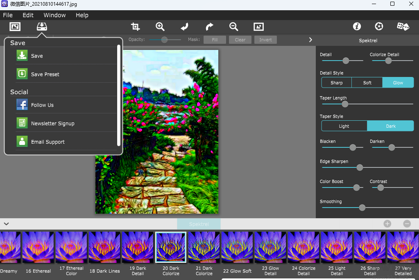The height and width of the screenshot is (280, 419).
Task: Click the Follow Us link
Action: click(42, 105)
